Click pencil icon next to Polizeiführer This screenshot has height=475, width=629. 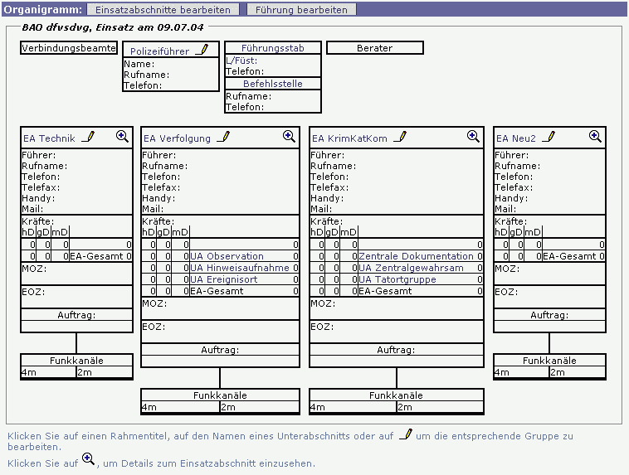pyautogui.click(x=202, y=51)
